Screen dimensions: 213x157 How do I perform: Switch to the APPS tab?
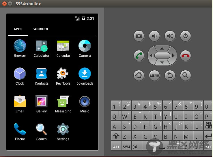click(x=18, y=29)
